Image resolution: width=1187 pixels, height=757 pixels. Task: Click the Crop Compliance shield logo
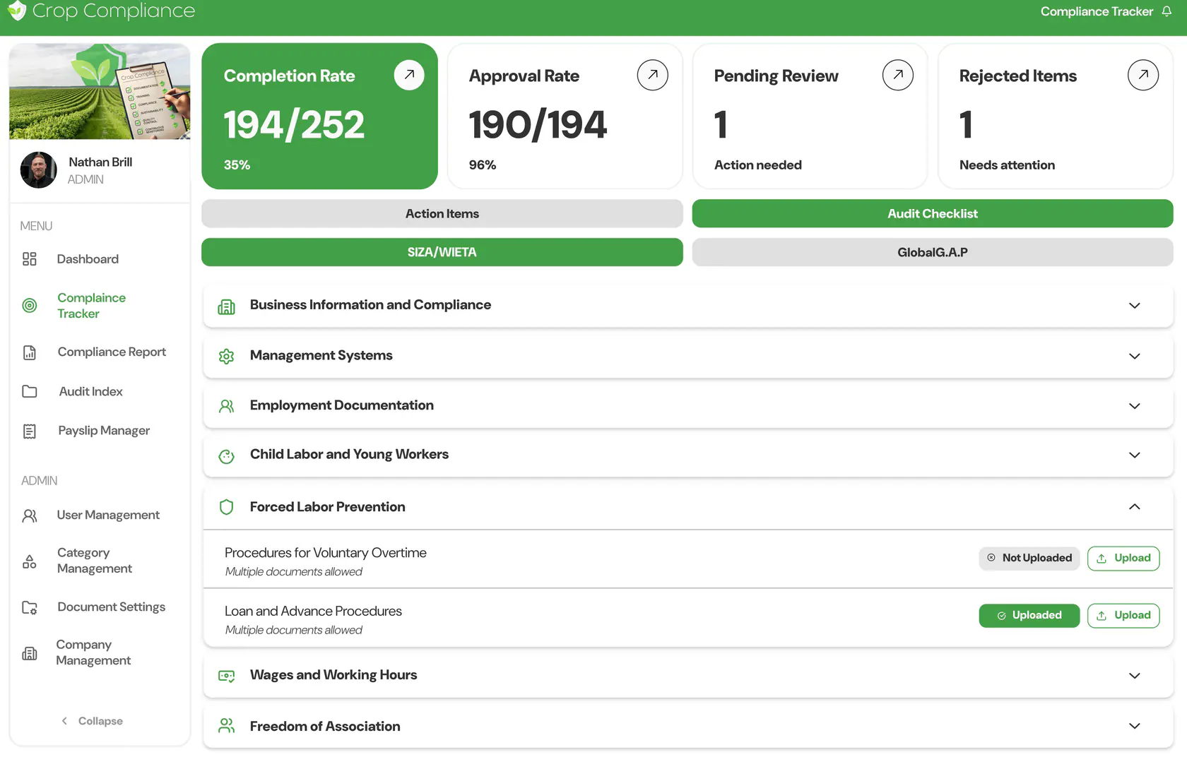point(17,10)
